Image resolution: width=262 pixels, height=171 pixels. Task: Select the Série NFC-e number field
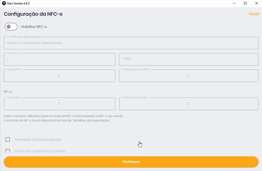(59, 76)
